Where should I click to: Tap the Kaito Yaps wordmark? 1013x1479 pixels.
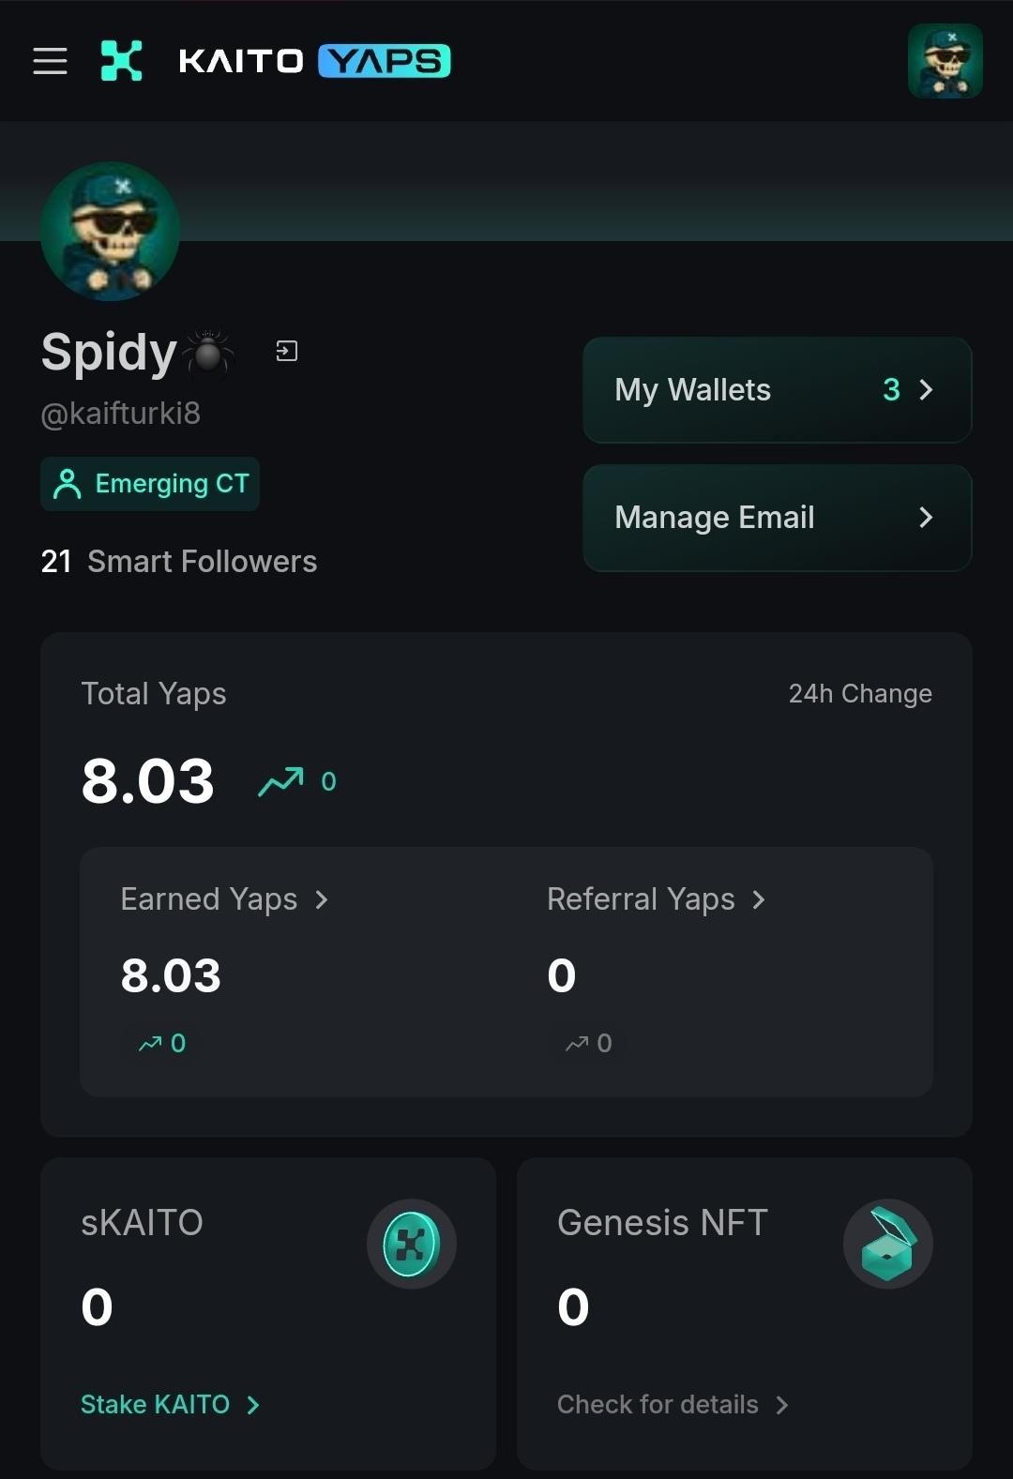[x=314, y=61]
